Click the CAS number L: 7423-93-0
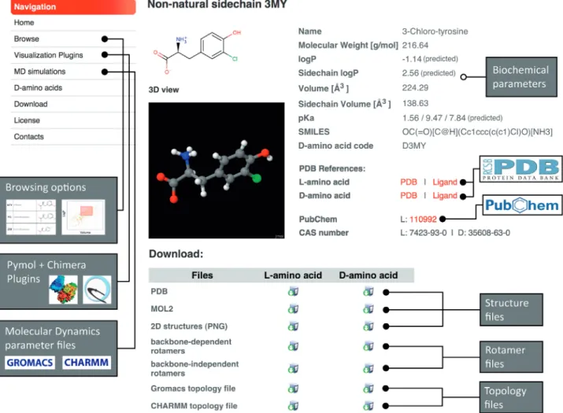The width and height of the screenshot is (563, 413). (x=424, y=233)
